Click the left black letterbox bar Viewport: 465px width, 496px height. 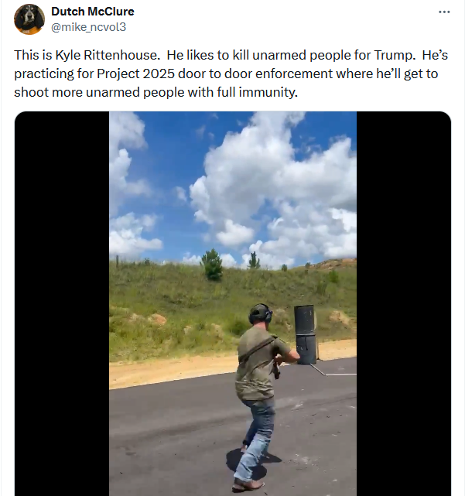(62, 303)
